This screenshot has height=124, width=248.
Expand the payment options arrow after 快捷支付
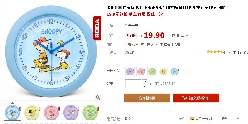tap(238, 119)
